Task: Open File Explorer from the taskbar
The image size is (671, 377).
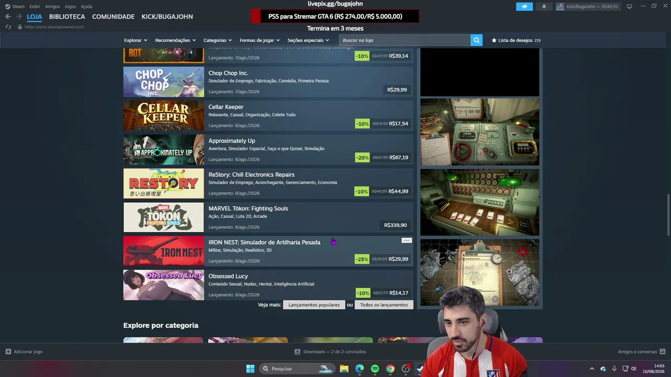Action: click(x=344, y=369)
